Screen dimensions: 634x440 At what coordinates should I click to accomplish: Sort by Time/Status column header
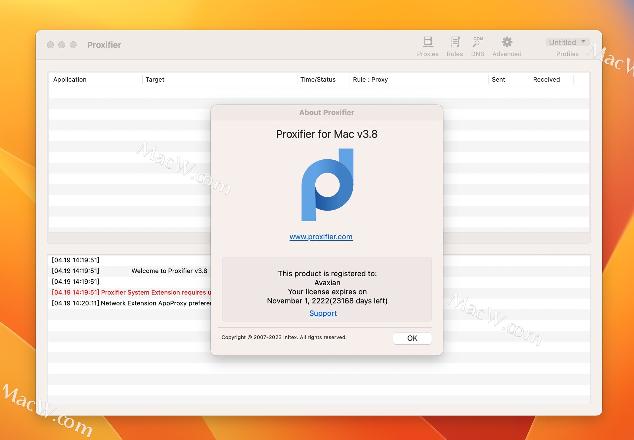click(x=318, y=79)
